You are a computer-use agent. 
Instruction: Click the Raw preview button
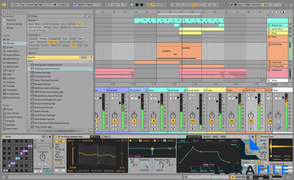click(x=89, y=131)
